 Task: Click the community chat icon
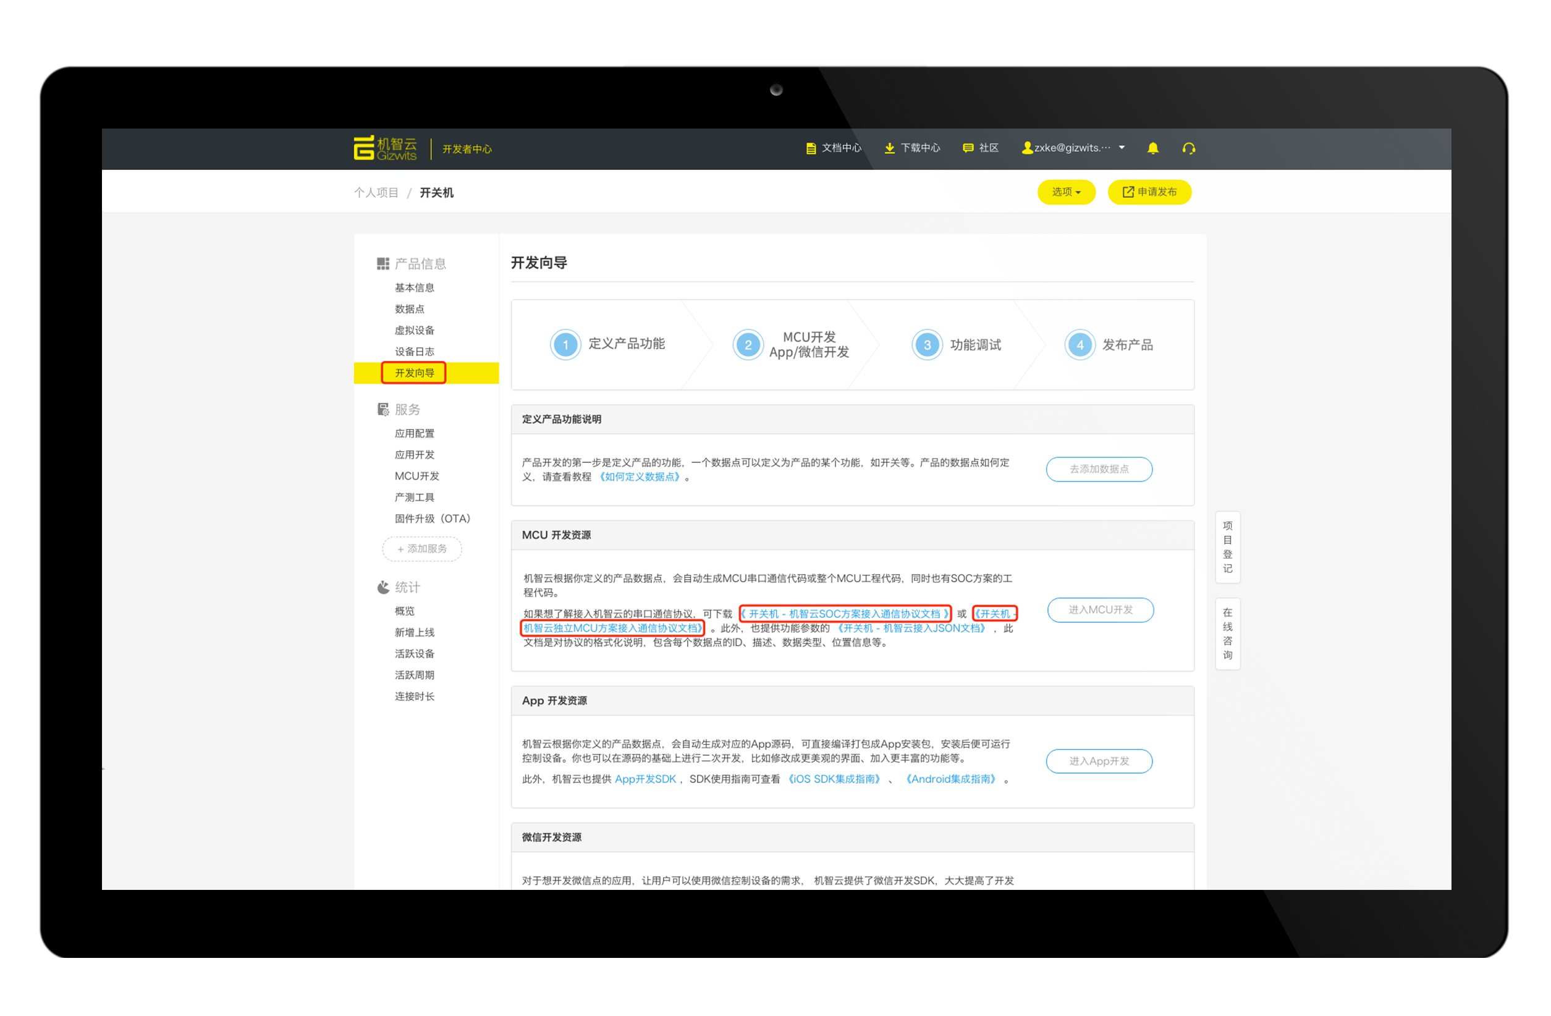point(968,148)
